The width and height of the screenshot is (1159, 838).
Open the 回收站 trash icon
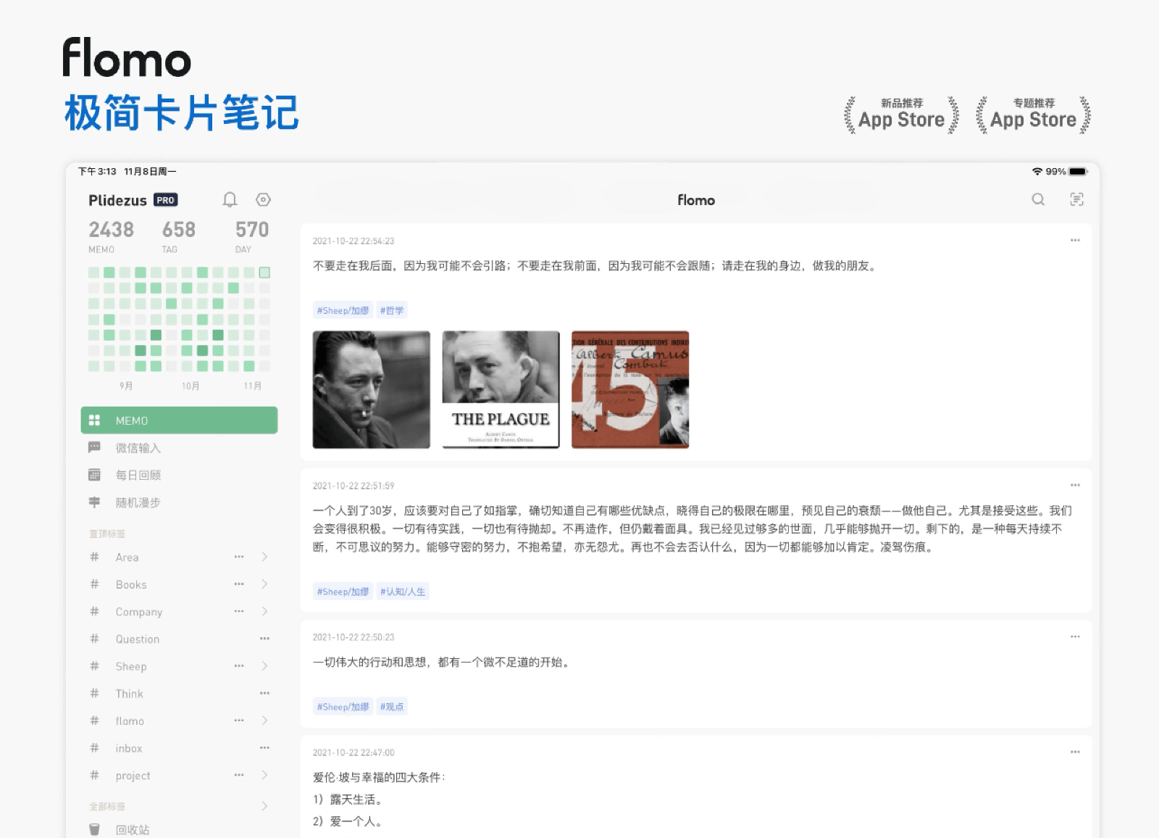pyautogui.click(x=95, y=829)
